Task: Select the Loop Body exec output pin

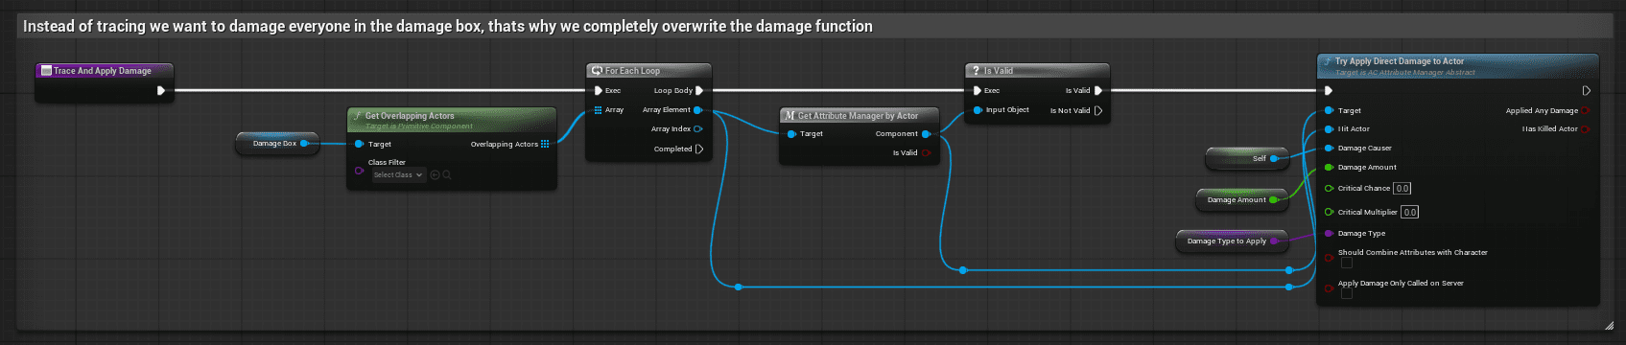Action: point(699,91)
